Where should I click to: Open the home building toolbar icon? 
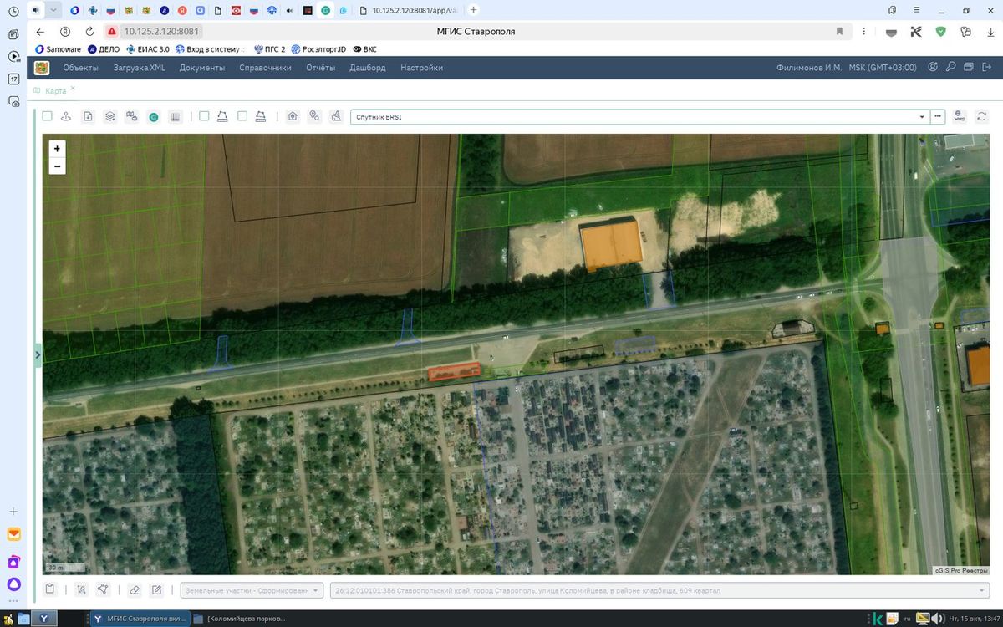[293, 117]
